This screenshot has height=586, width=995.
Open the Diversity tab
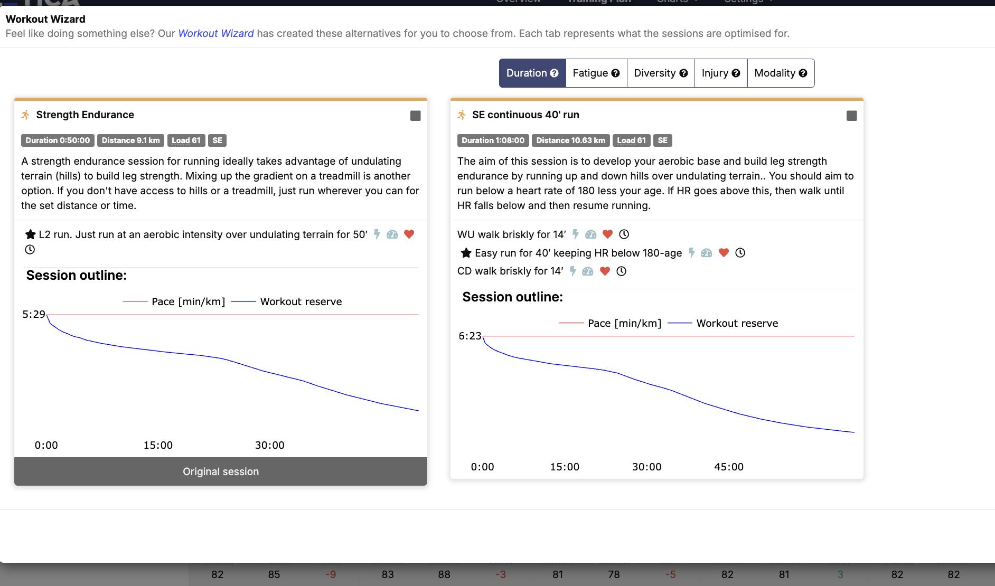[661, 73]
